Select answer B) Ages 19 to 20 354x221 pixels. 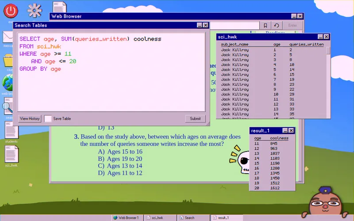(120, 159)
